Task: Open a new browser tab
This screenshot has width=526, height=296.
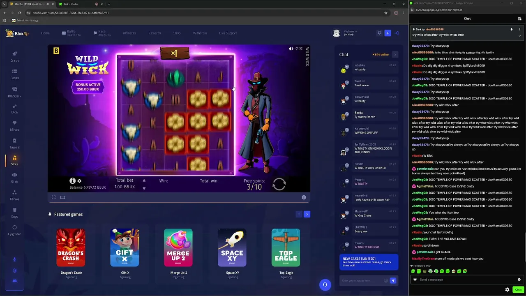Action: click(x=109, y=4)
